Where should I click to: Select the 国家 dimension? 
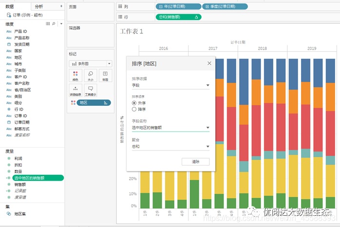18,51
